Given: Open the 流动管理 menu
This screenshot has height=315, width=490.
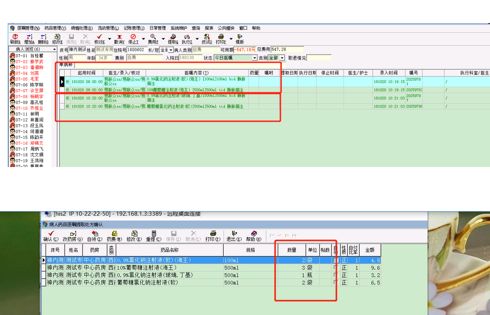Looking at the screenshot, I should 108,28.
